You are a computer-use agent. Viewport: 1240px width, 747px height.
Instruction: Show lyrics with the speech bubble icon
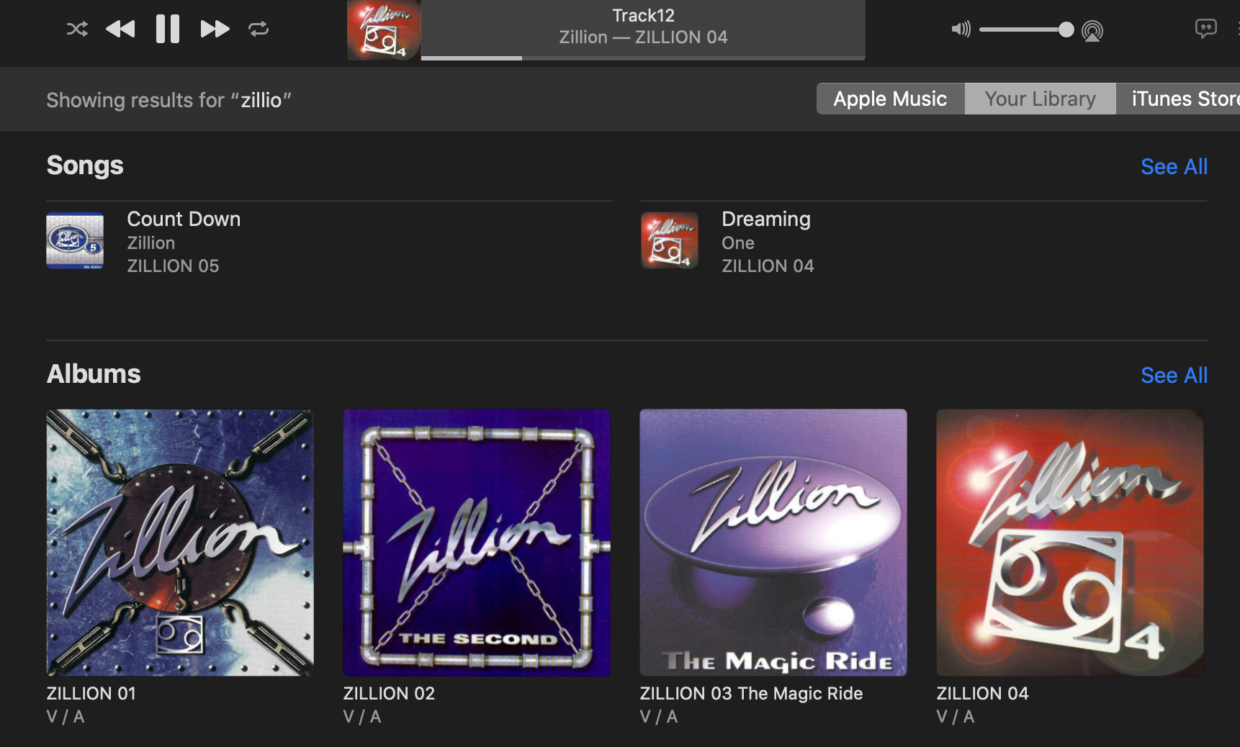[x=1205, y=29]
